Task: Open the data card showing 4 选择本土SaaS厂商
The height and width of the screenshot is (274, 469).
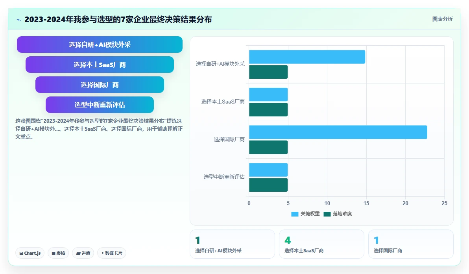Action: point(321,244)
